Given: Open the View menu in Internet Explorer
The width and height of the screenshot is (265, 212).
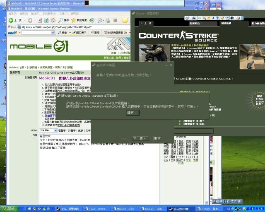Looking at the screenshot, I should [x=35, y=14].
